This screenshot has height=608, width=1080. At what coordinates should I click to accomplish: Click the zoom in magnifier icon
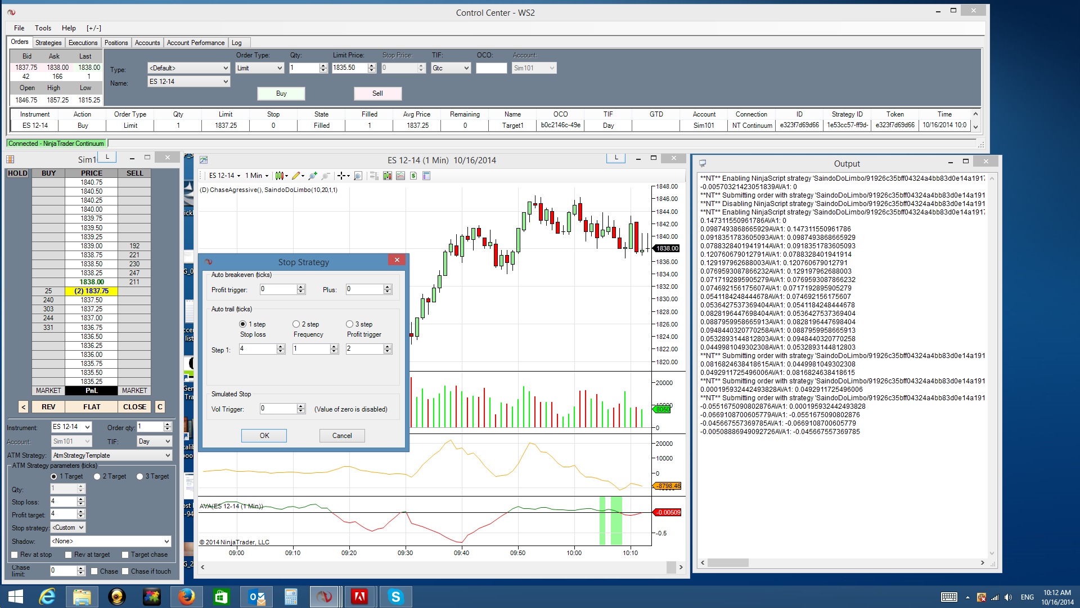pos(313,176)
